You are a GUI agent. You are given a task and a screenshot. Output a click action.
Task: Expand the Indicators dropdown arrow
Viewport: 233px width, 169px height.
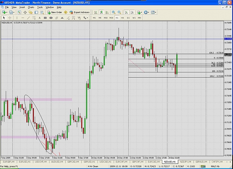[x=141, y=12]
